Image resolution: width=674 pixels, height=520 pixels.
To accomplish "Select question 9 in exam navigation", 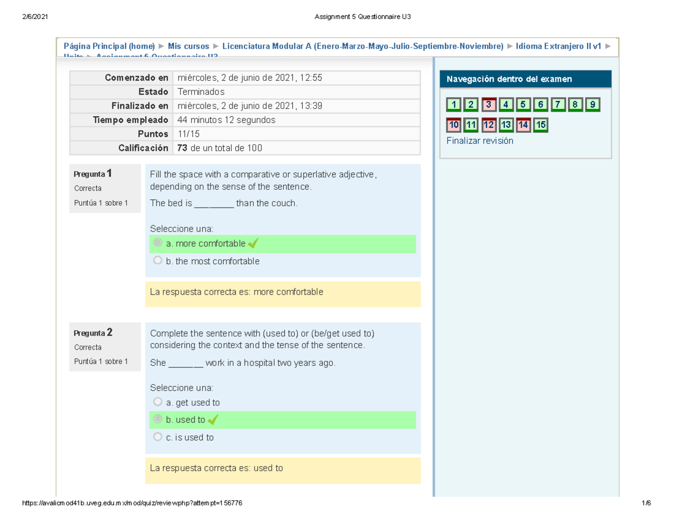I will coord(593,104).
